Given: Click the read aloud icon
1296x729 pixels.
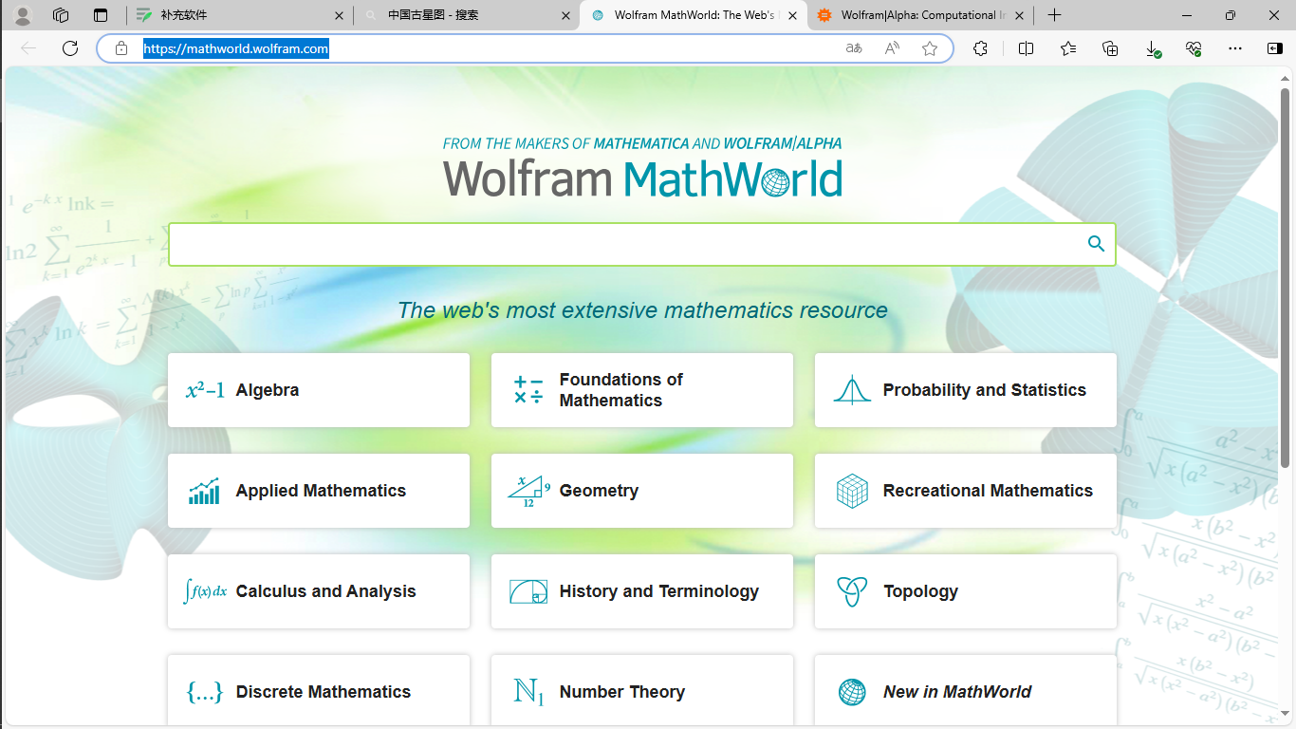Looking at the screenshot, I should click(x=892, y=48).
